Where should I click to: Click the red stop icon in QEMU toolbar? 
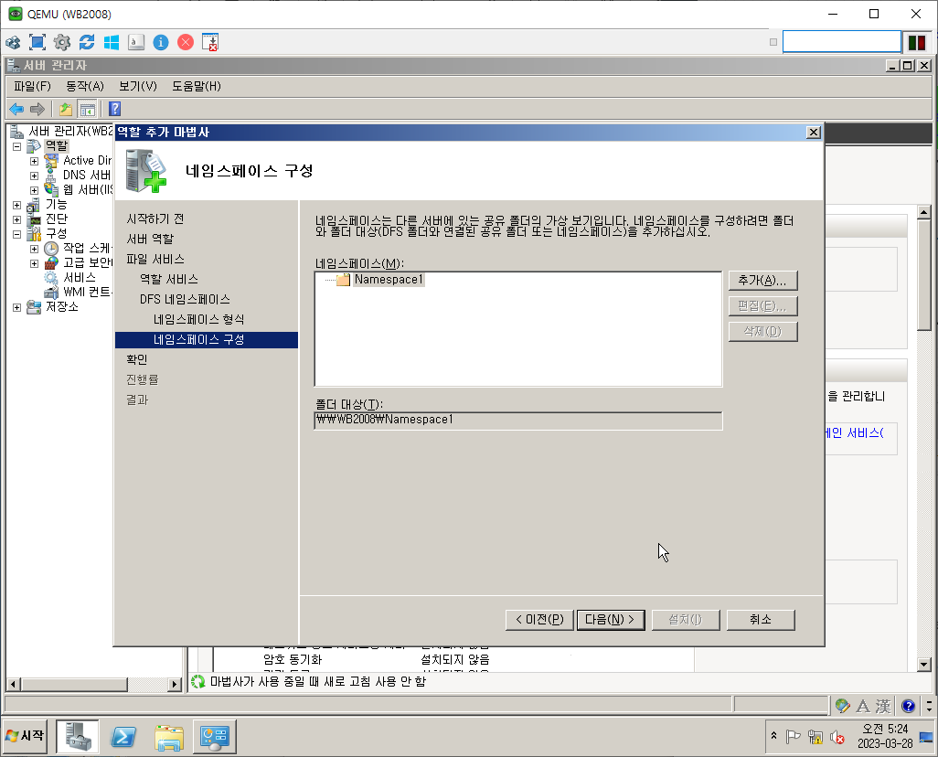[186, 42]
